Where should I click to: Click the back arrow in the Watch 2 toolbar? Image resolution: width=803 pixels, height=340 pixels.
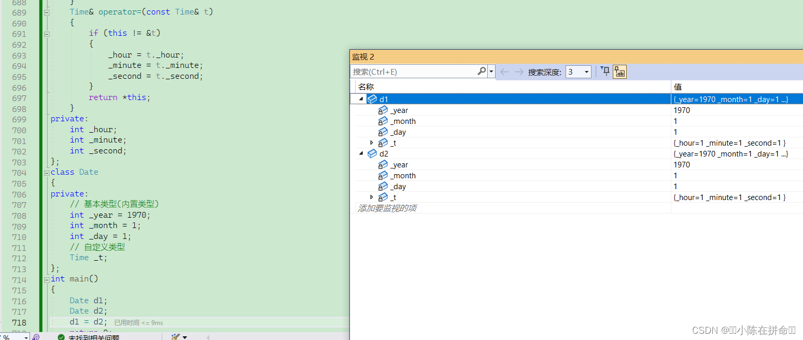coord(504,72)
